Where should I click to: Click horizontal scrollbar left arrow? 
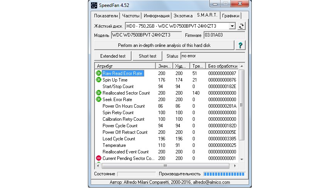coord(98,166)
